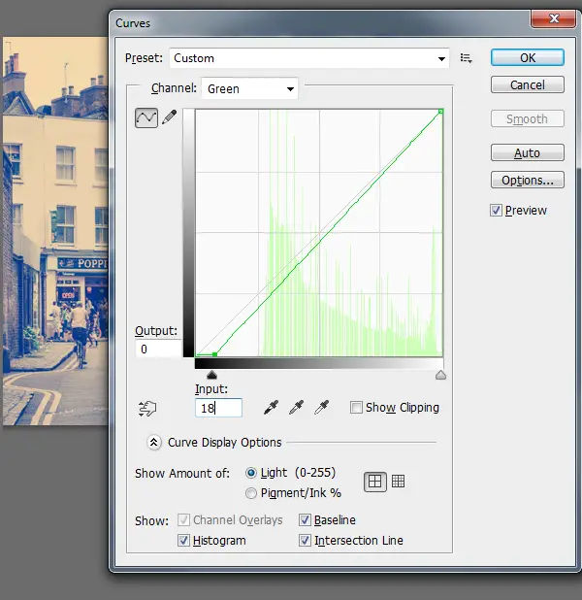Open the Preset dropdown
This screenshot has height=600, width=582.
pos(309,58)
